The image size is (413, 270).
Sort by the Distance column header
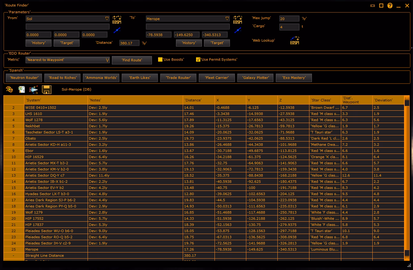pyautogui.click(x=199, y=100)
